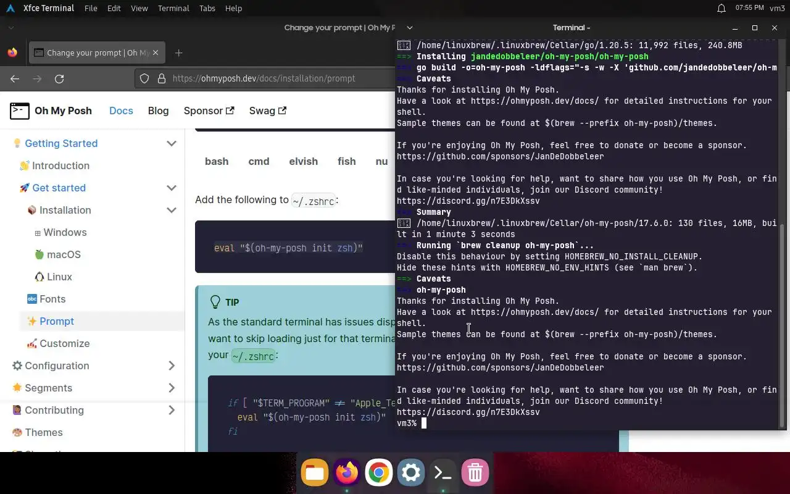Close the 'Change your prompt' tab
Image resolution: width=790 pixels, height=494 pixels.
(156, 52)
